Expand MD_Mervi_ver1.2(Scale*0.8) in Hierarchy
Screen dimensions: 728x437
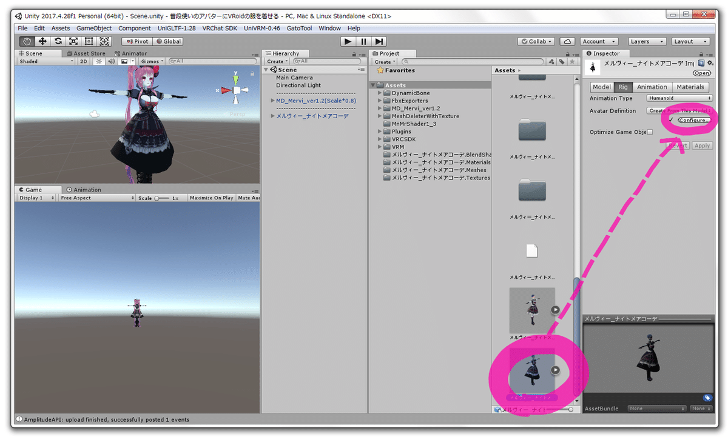(272, 101)
